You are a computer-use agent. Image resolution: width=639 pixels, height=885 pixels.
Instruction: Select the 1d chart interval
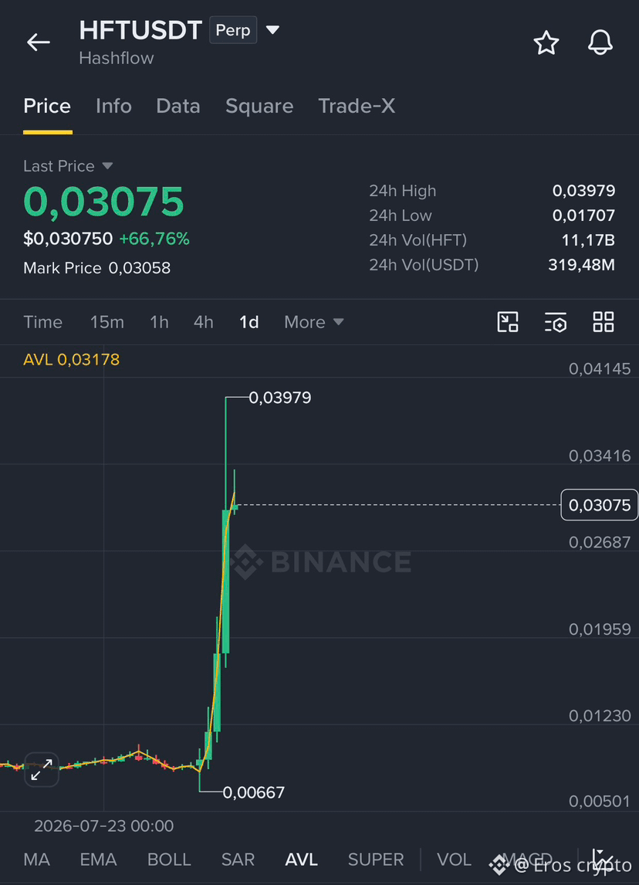click(x=248, y=322)
